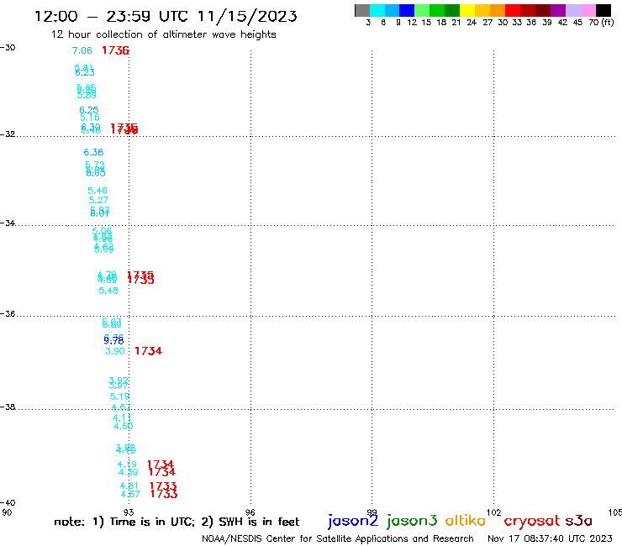Click the jason2 satellite legend label
Image resolution: width=622 pixels, height=546 pixels.
pyautogui.click(x=353, y=521)
